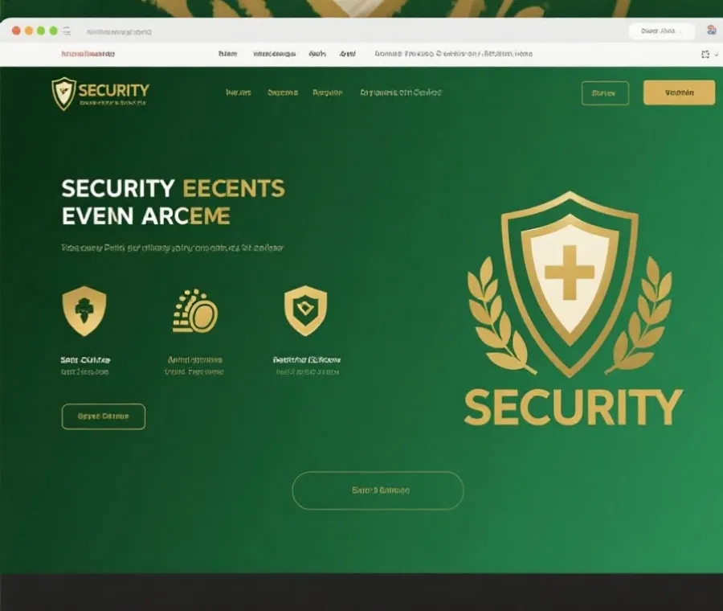
Task: Open the third site navigation menu item
Action: pos(328,92)
